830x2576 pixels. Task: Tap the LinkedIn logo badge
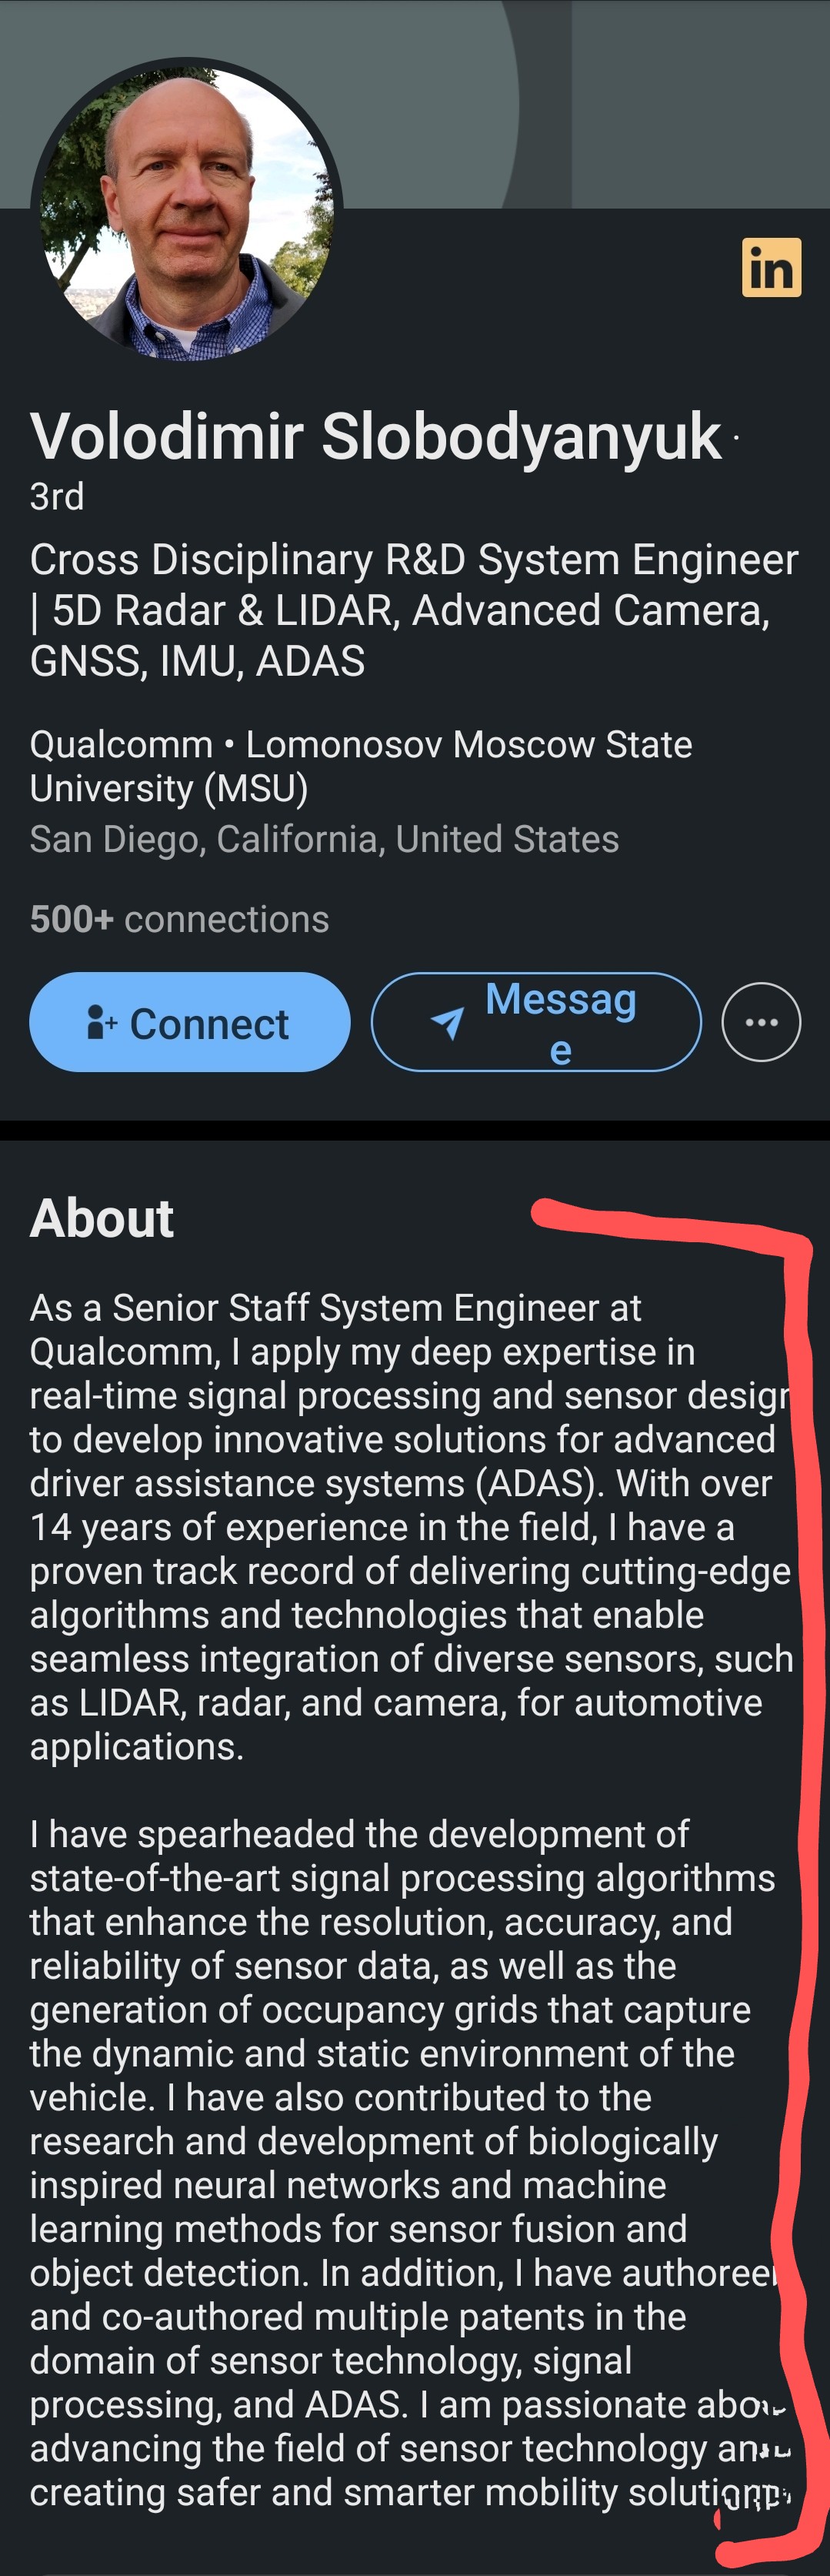point(771,268)
